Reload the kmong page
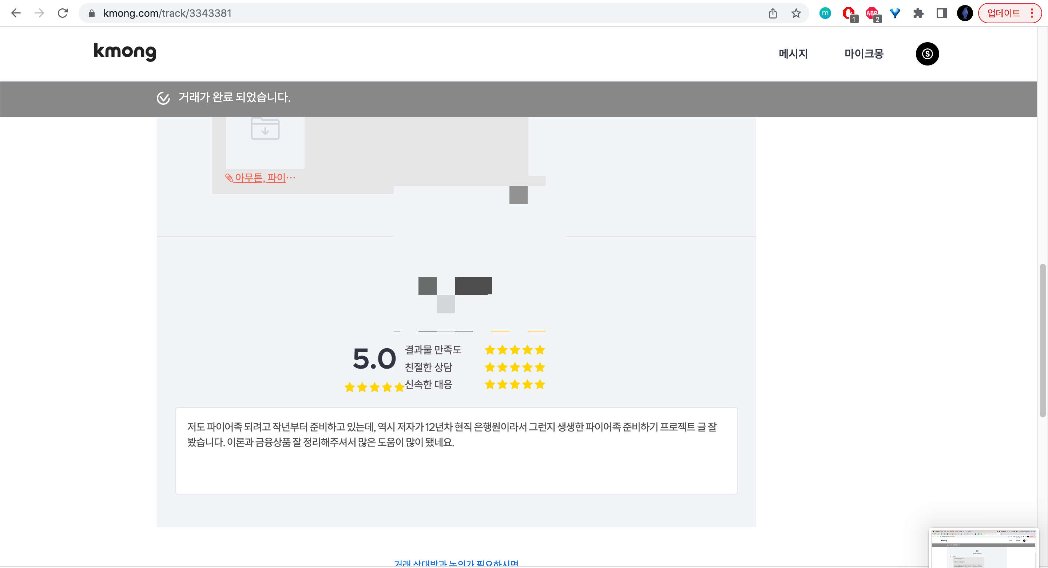This screenshot has width=1048, height=568. click(x=63, y=13)
